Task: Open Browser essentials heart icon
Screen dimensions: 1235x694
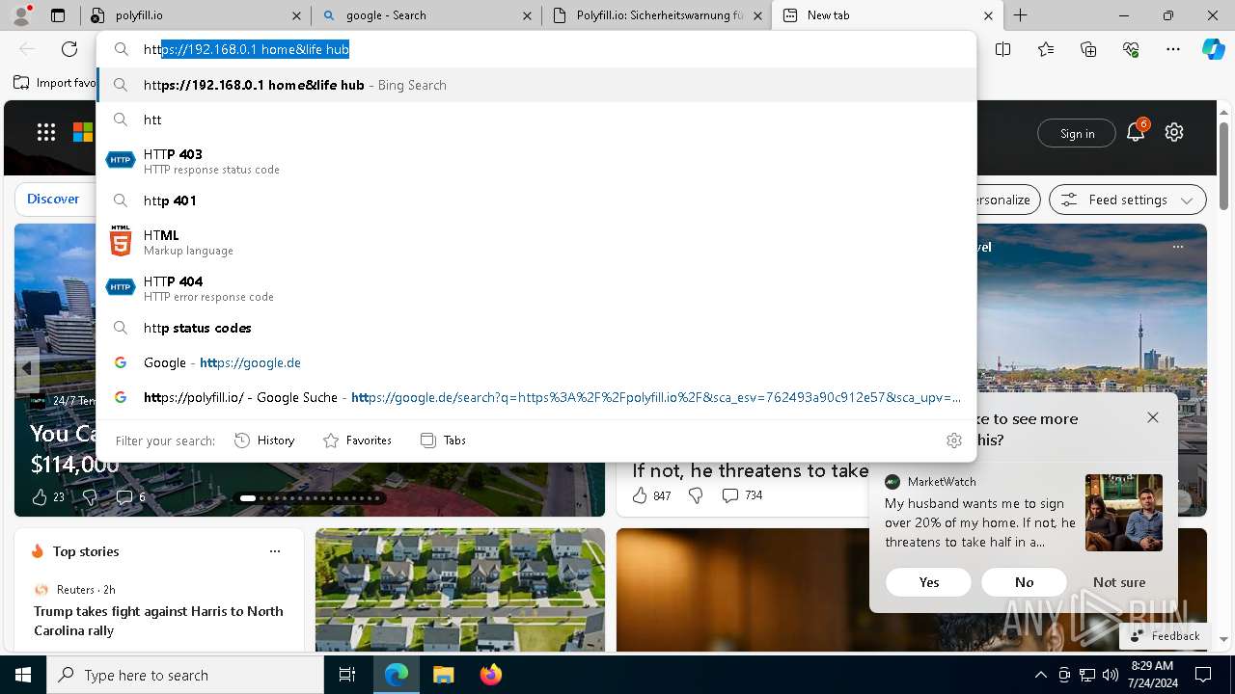Action: pyautogui.click(x=1131, y=49)
